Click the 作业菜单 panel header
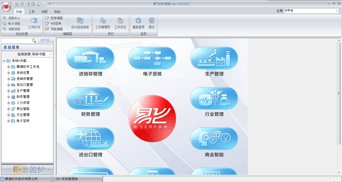 27,48
